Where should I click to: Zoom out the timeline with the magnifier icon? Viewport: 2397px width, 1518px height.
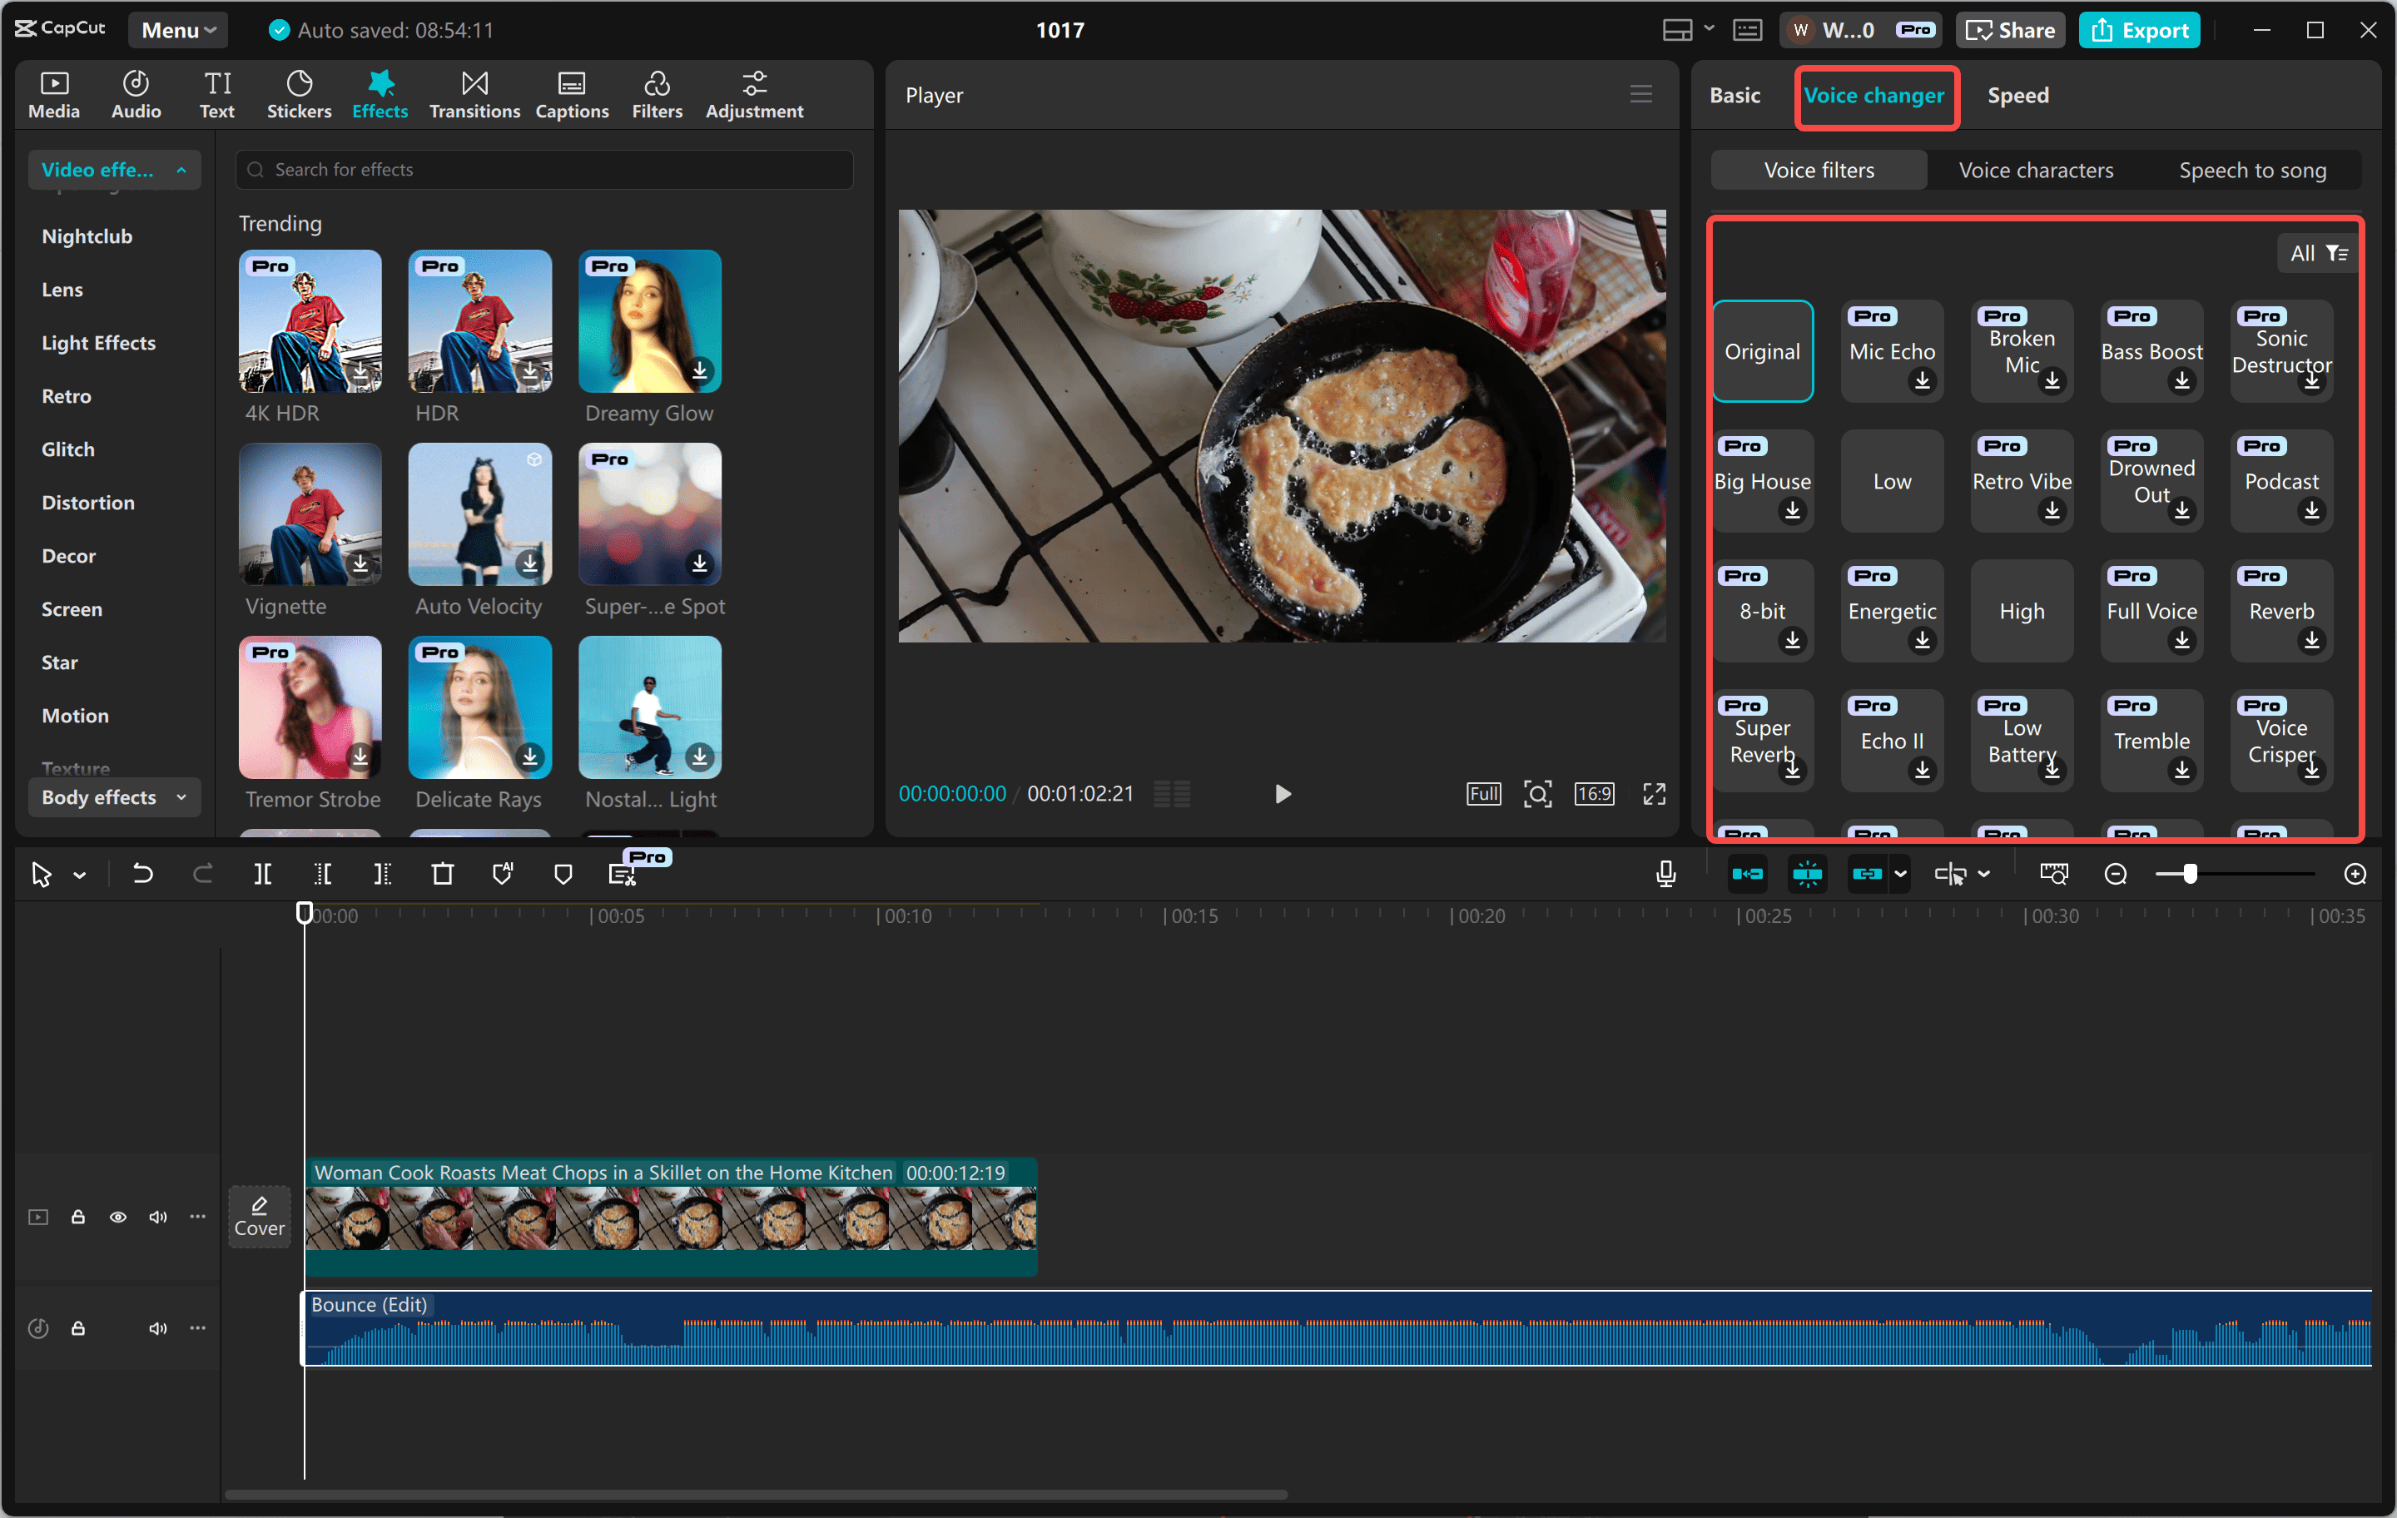(2114, 873)
